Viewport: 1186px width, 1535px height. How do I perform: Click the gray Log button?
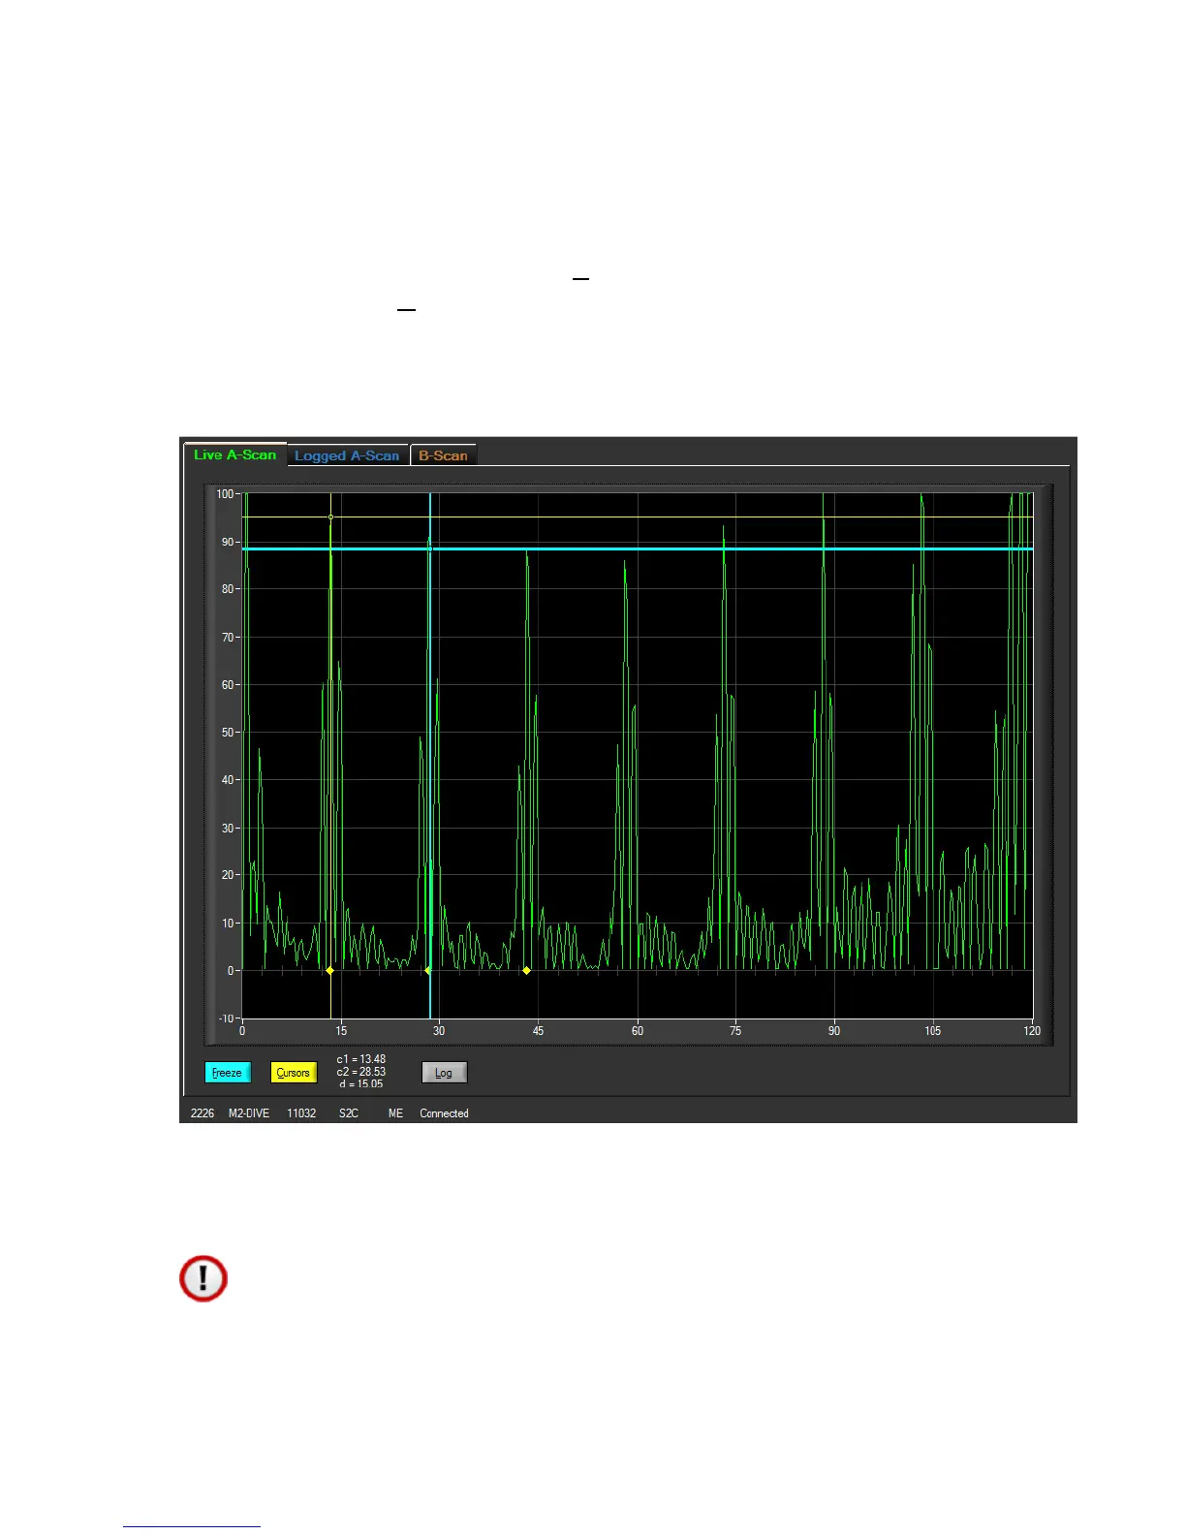pos(444,1073)
